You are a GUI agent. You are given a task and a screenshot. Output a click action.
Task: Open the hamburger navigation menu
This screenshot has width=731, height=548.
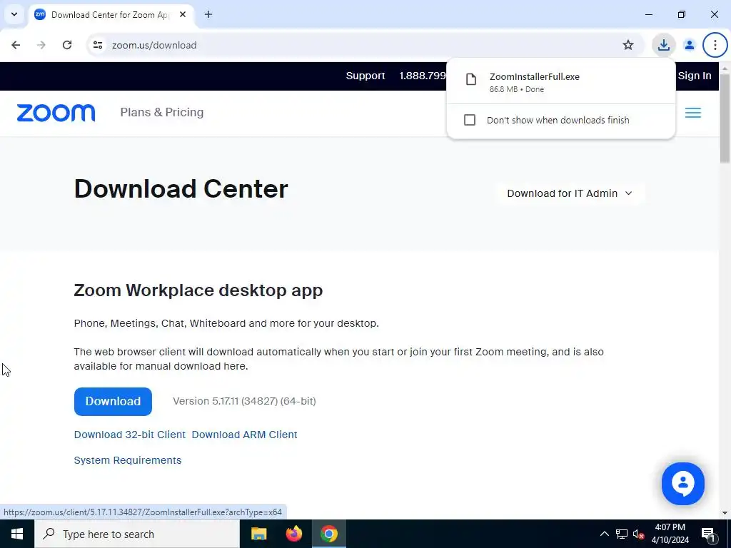[x=692, y=113]
